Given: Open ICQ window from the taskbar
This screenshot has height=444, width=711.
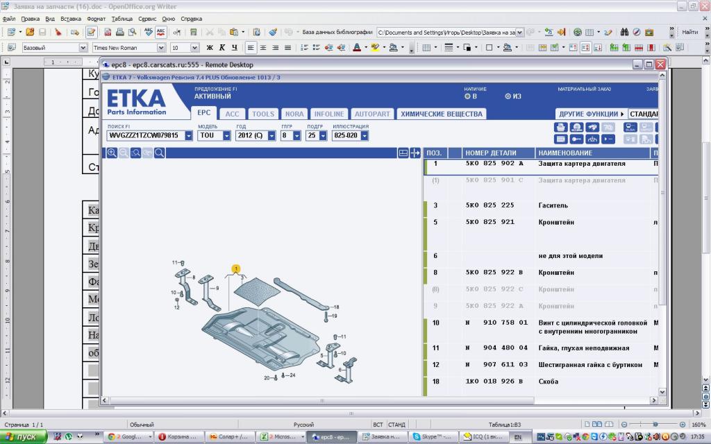Looking at the screenshot, I should (x=483, y=437).
